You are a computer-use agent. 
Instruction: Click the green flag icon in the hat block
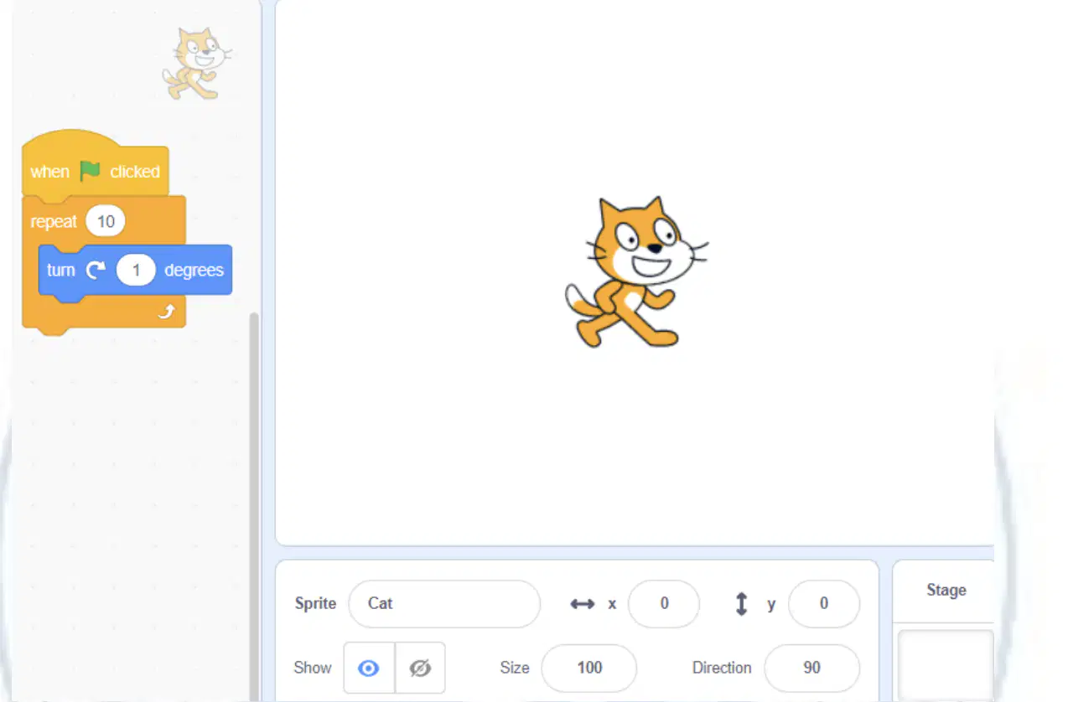coord(90,171)
